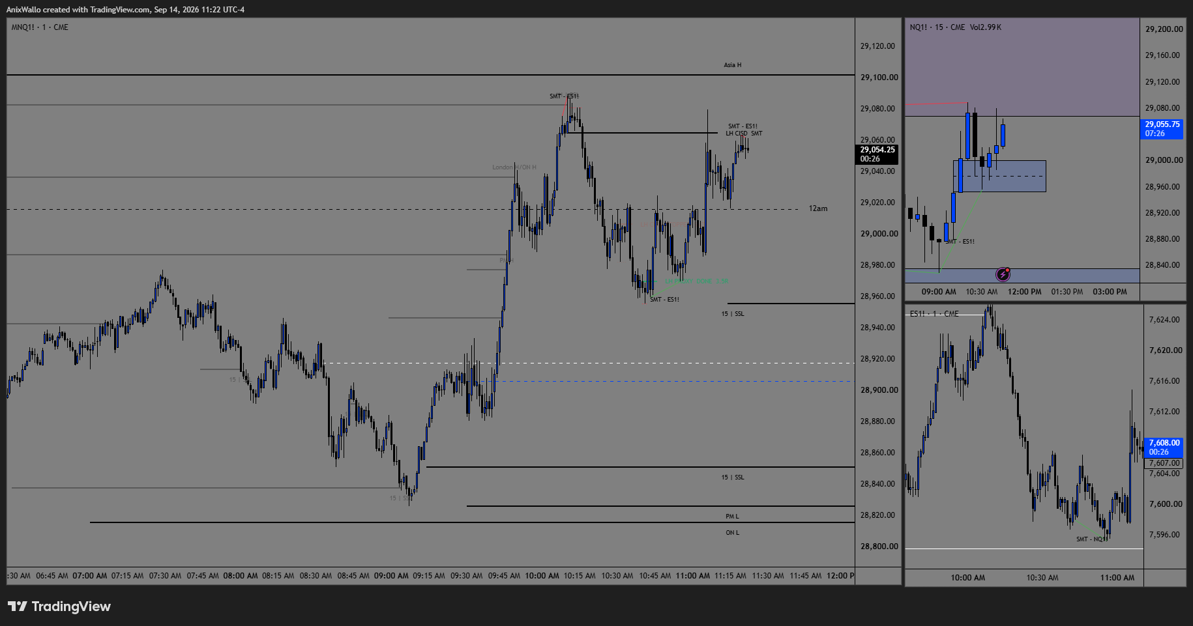This screenshot has height=626, width=1193.
Task: Click the 12:00 PM time label on the NQ 15-minute chart
Action: click(x=1025, y=292)
